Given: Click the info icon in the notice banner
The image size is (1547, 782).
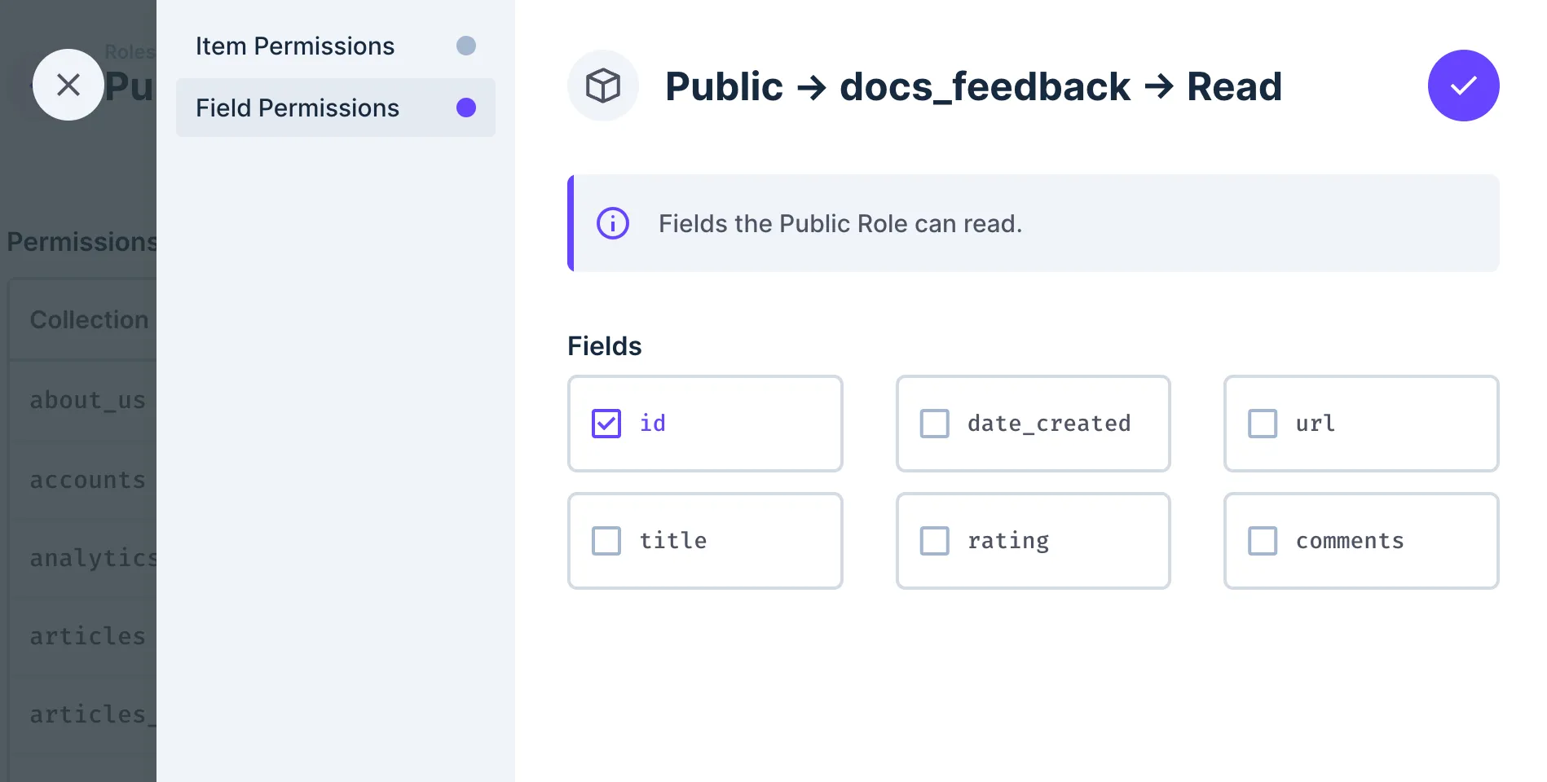Looking at the screenshot, I should coord(612,223).
